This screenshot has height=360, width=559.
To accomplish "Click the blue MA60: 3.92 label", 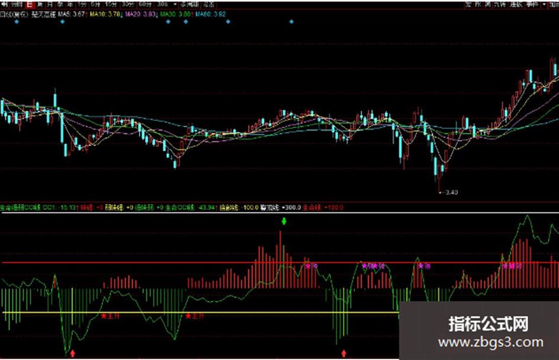I will click(x=211, y=14).
